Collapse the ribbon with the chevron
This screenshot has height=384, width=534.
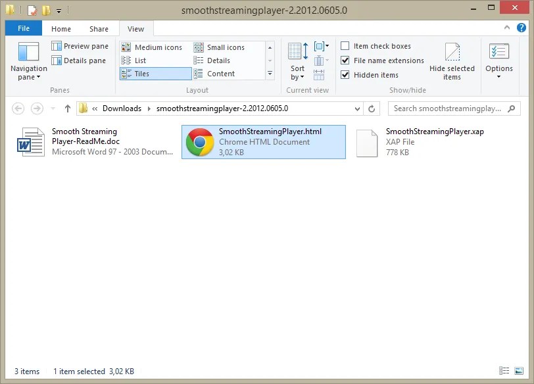tap(507, 28)
